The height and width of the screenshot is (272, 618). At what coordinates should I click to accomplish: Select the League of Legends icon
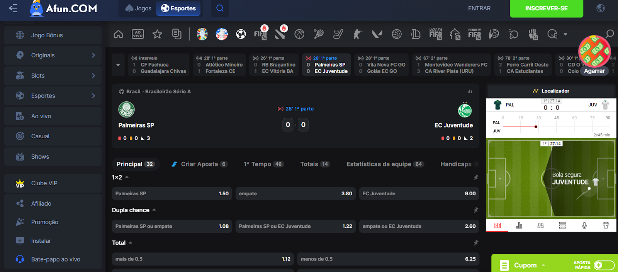416,34
